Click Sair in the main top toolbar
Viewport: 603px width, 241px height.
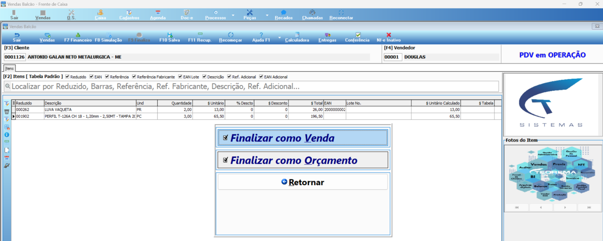pos(15,15)
